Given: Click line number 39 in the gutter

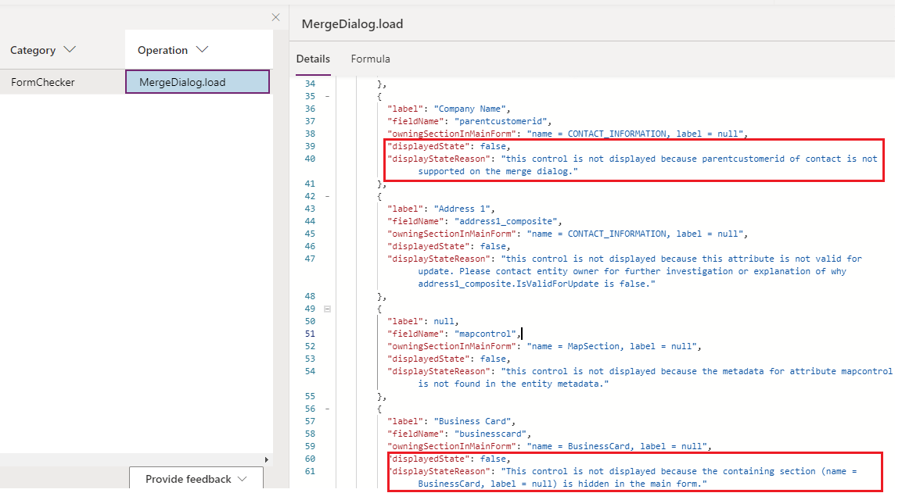Looking at the screenshot, I should point(310,146).
